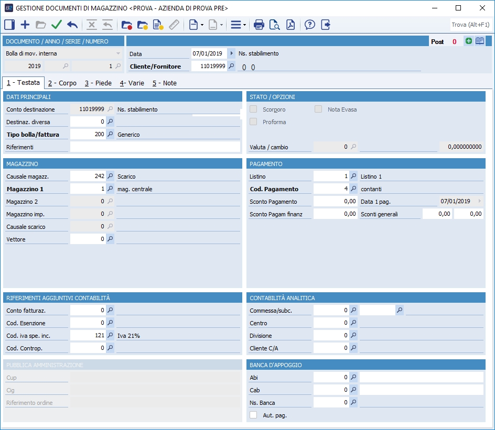The width and height of the screenshot is (495, 430).
Task: Open the document type dropdown Bolla di mov. interna
Action: 118,53
